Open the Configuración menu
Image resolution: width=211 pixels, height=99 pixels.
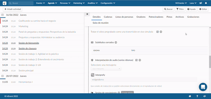108,3
